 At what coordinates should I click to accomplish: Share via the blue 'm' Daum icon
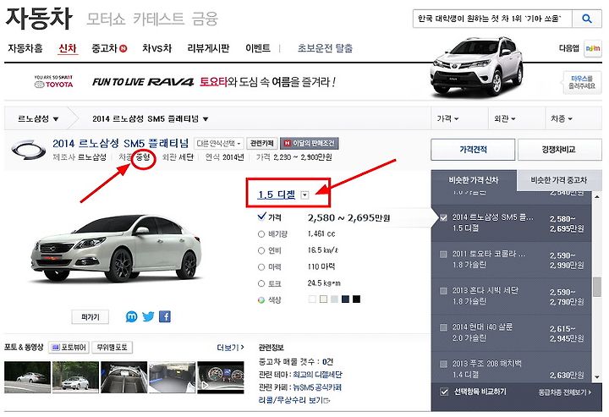(132, 317)
